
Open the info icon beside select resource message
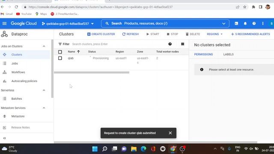[202, 69]
